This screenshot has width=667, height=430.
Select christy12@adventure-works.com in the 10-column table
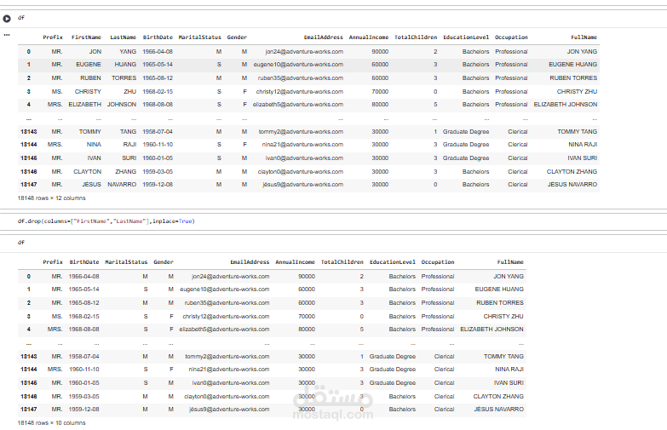pyautogui.click(x=226, y=317)
